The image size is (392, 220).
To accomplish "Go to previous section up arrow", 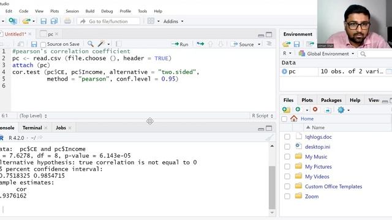I will tap(210, 44).
